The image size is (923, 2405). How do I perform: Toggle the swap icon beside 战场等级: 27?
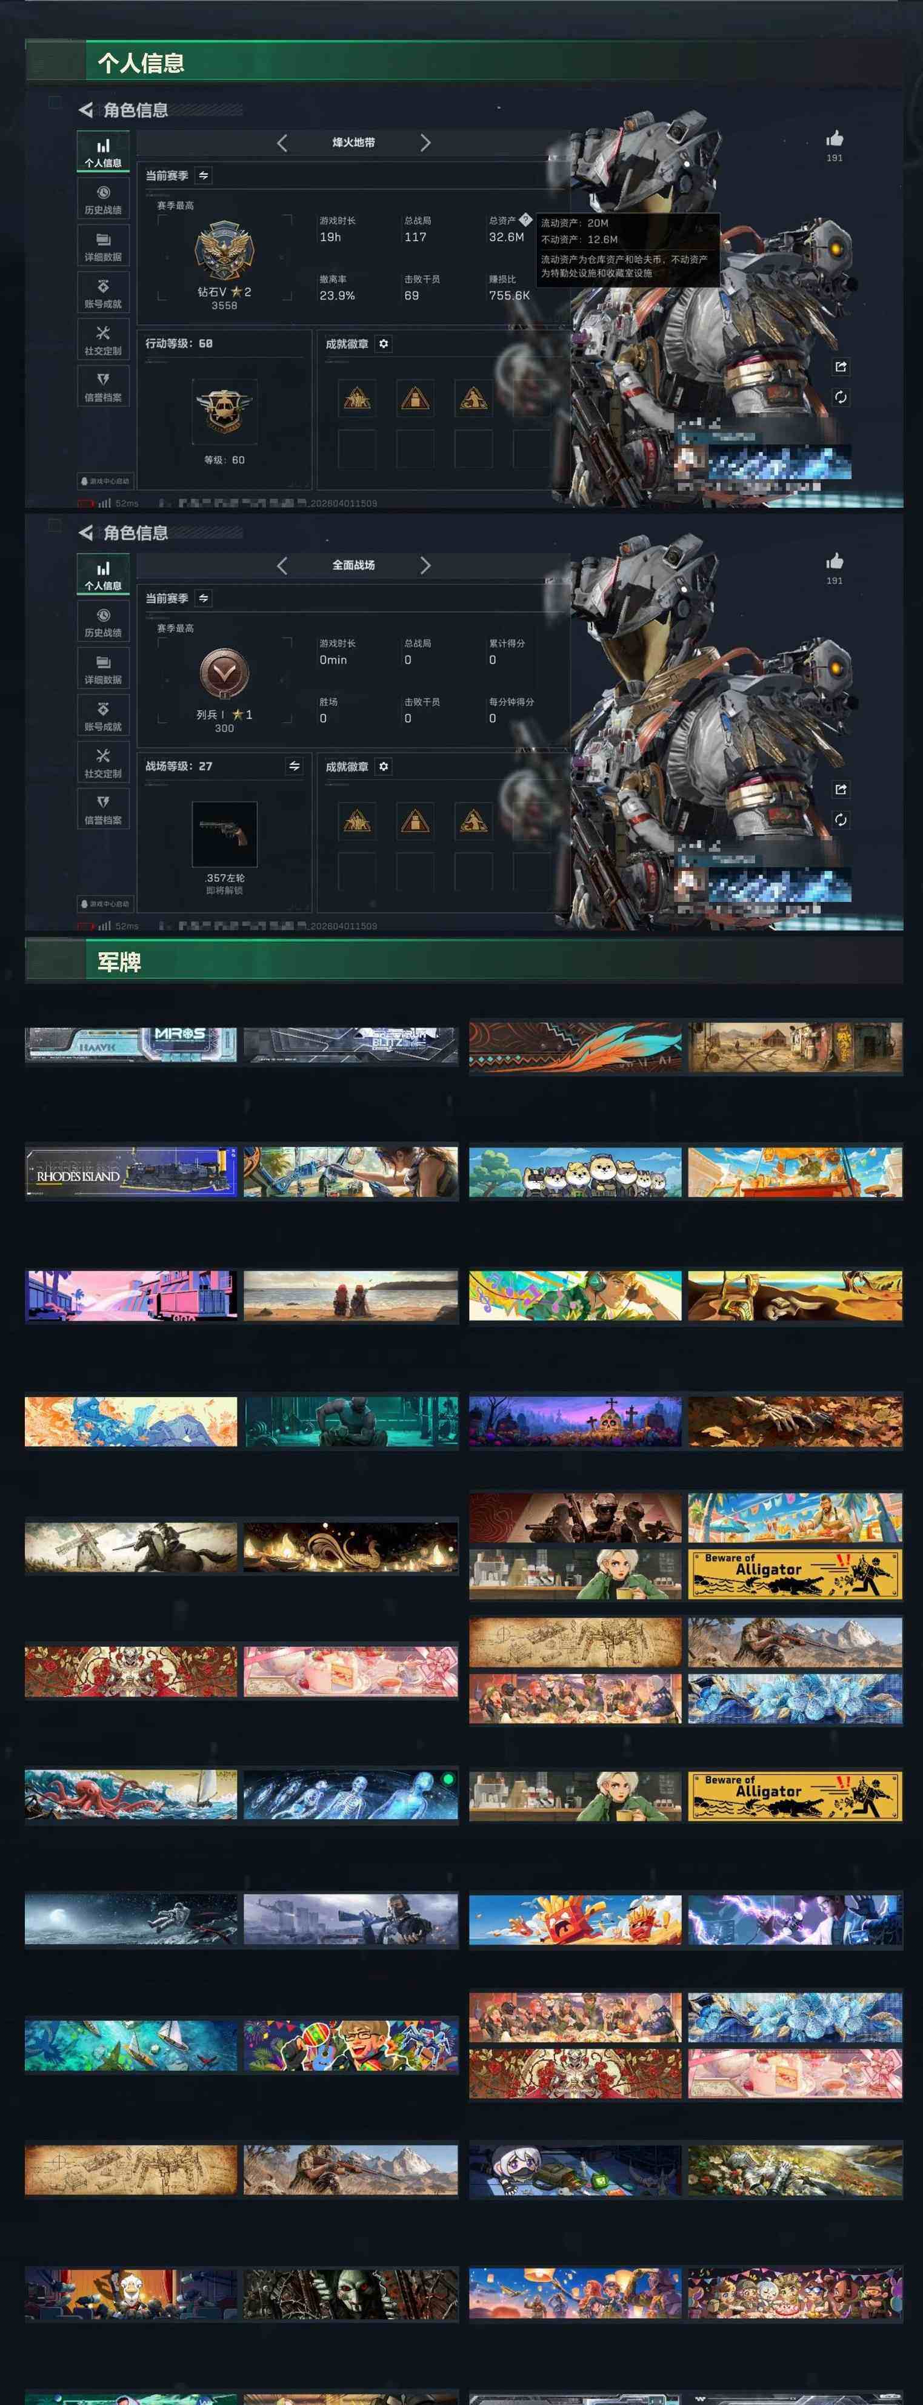click(x=294, y=767)
